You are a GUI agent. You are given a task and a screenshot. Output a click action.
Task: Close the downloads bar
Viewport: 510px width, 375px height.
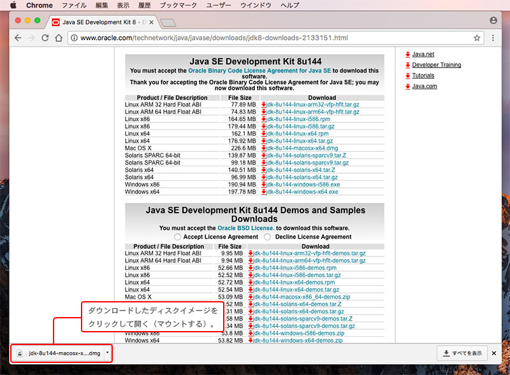pyautogui.click(x=493, y=353)
